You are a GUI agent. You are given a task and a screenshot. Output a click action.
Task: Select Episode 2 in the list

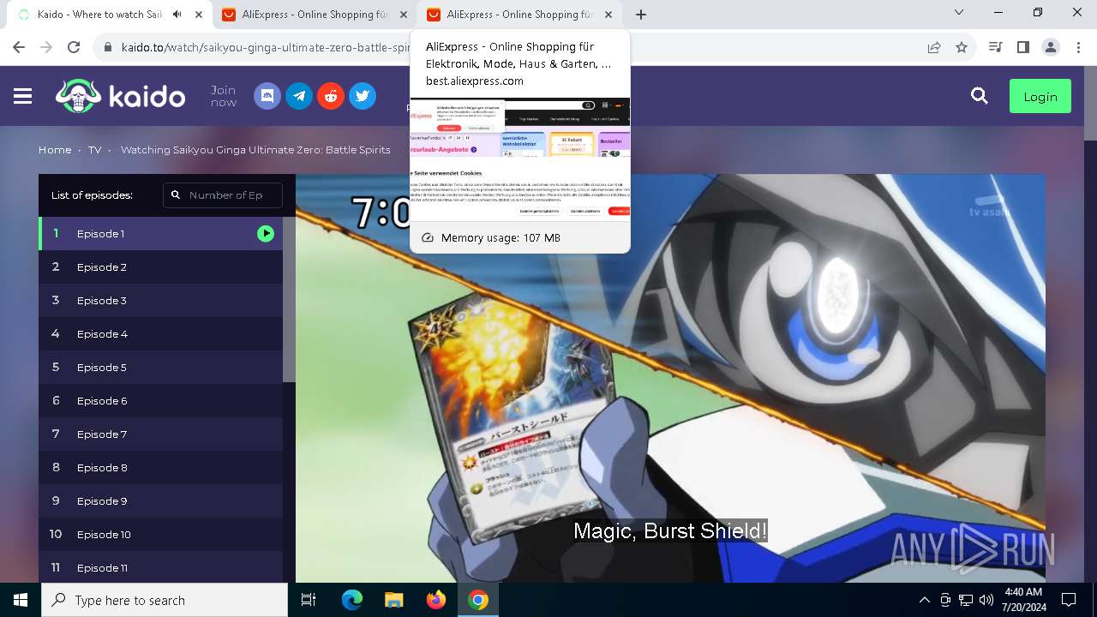[160, 267]
